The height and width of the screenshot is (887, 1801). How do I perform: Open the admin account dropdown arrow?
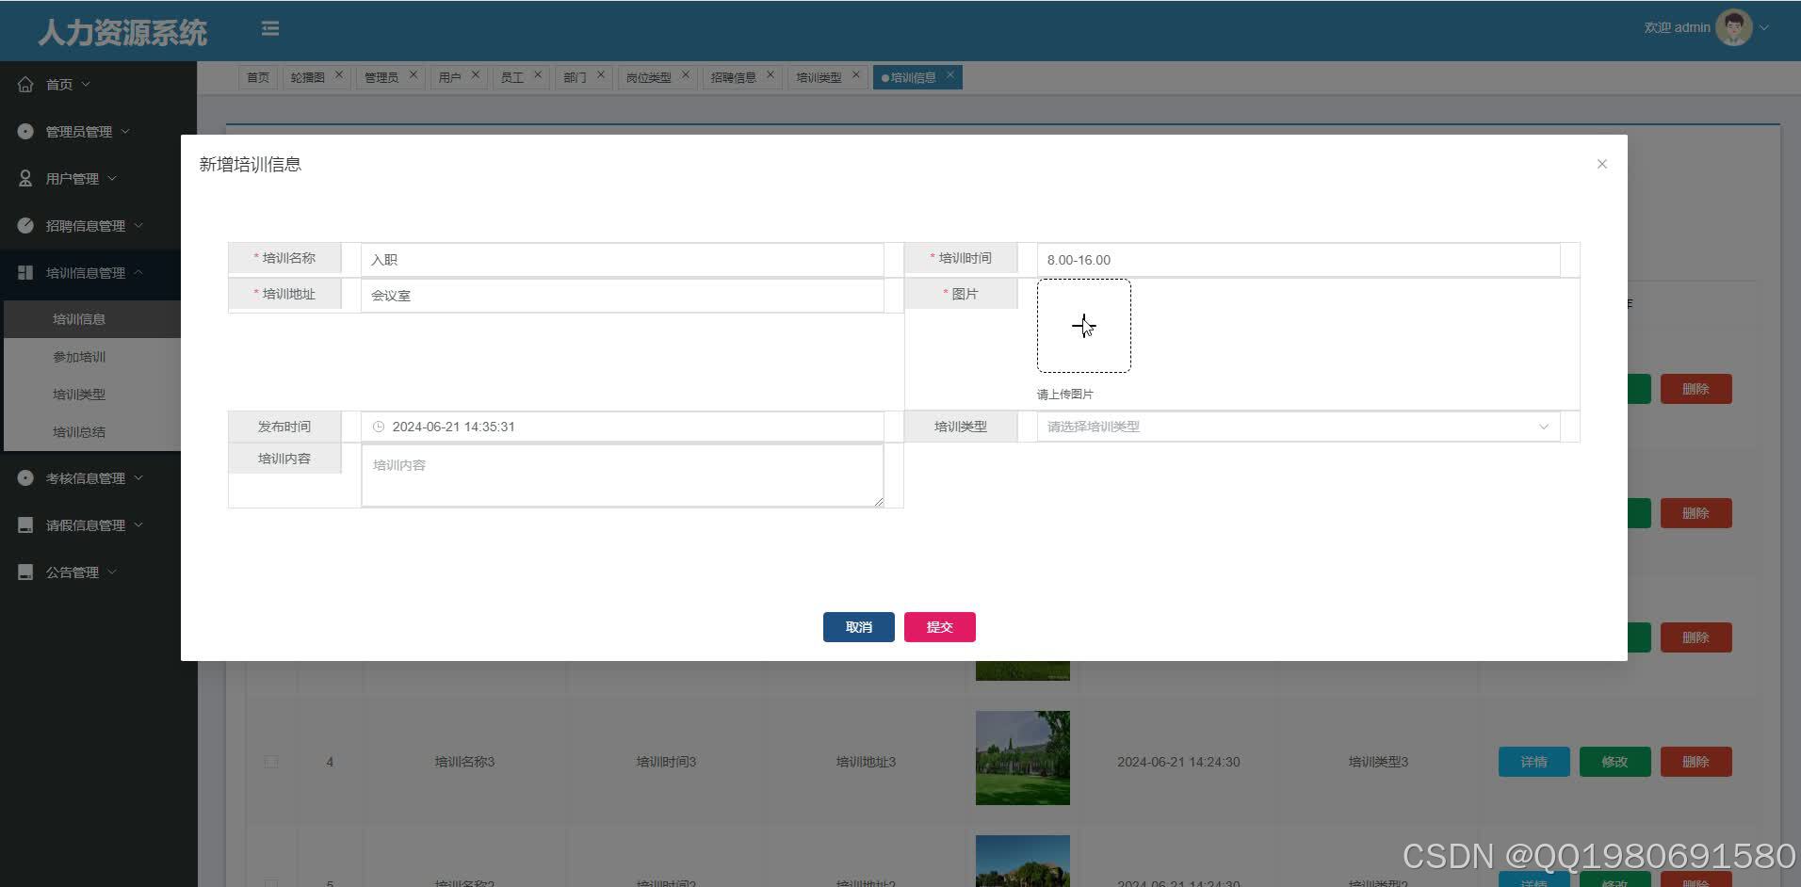1764,28
